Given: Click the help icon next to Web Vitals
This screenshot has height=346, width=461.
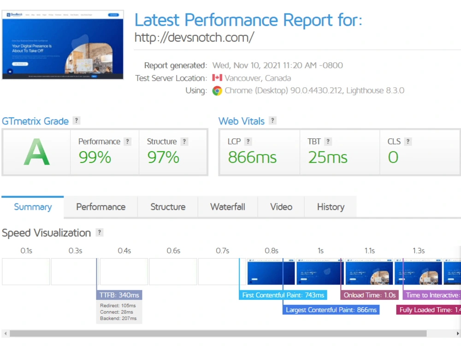Looking at the screenshot, I should (x=272, y=120).
